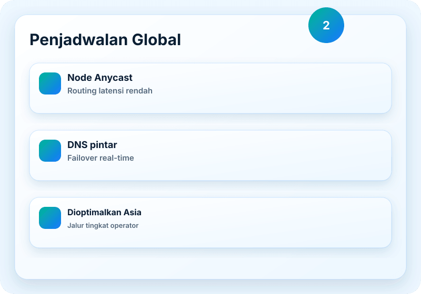Click blank panel area beneath Dioptimalkan Asia card

210,264
